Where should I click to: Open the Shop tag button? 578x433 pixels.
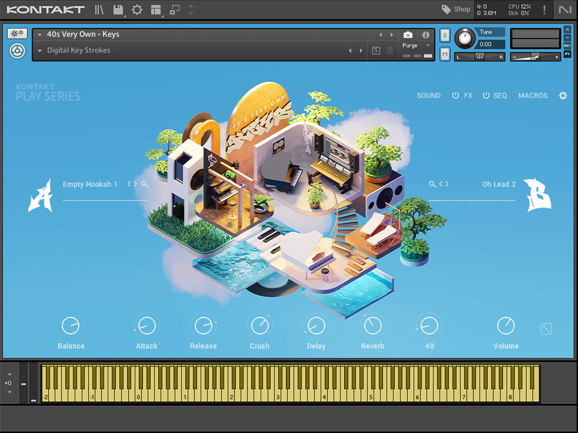point(456,9)
